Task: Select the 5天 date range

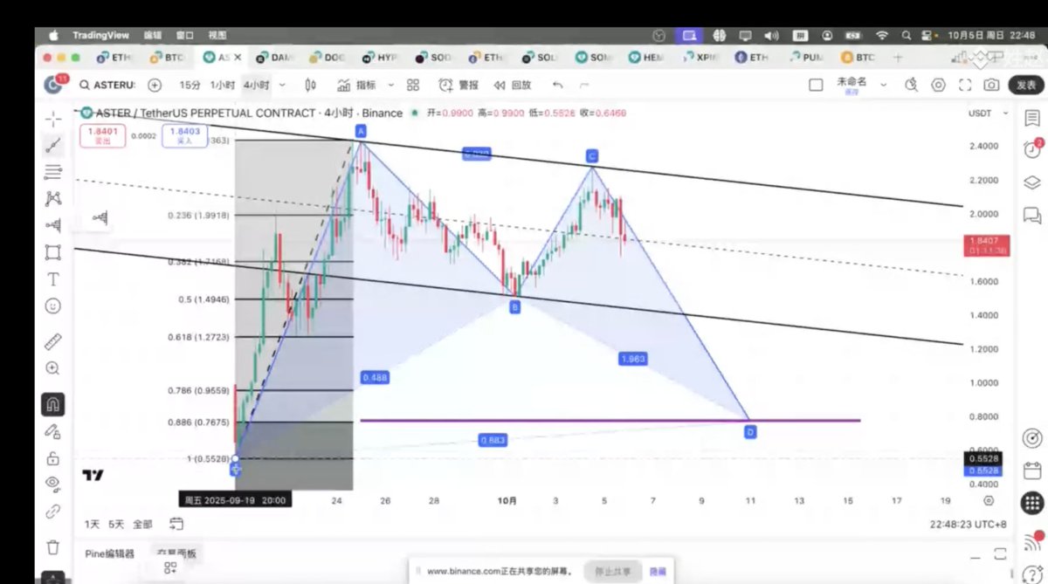Action: pos(116,525)
